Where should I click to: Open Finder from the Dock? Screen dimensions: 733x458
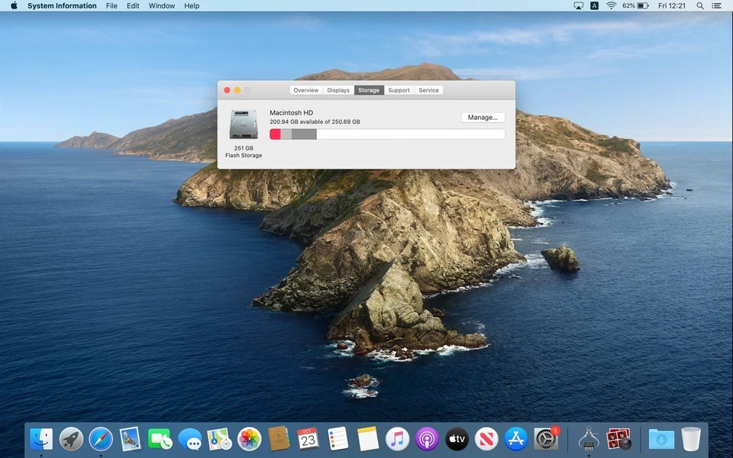pyautogui.click(x=41, y=440)
